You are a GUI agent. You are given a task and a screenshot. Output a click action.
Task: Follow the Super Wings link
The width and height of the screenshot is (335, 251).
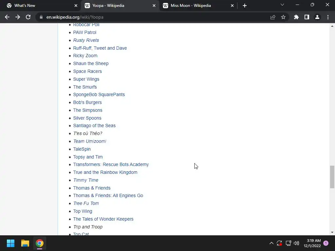coord(86,79)
